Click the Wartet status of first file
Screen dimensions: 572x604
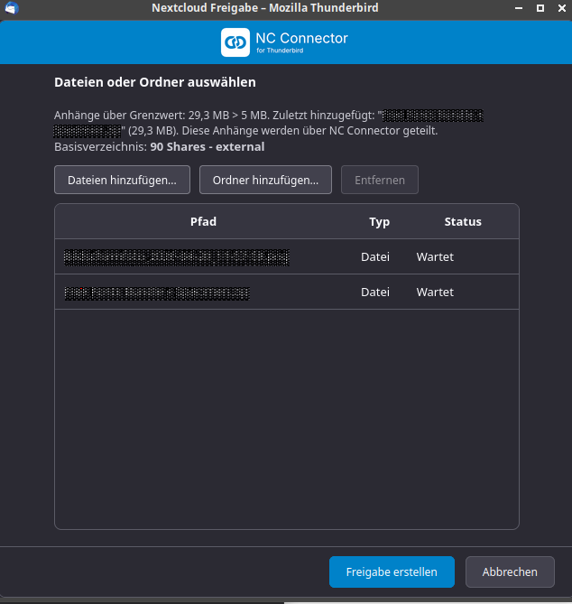[435, 257]
